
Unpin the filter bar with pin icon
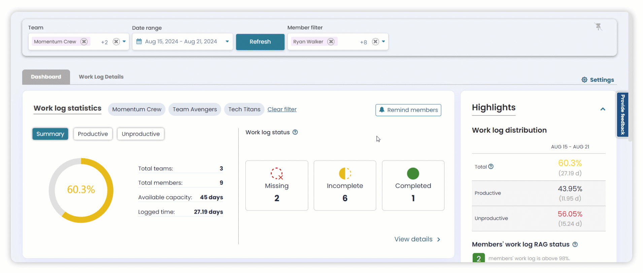tap(598, 27)
